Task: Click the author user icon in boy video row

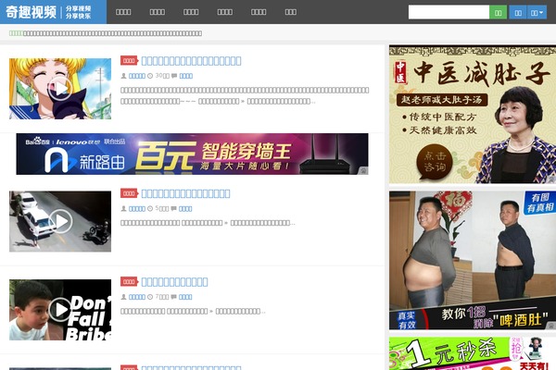Action: pos(124,297)
